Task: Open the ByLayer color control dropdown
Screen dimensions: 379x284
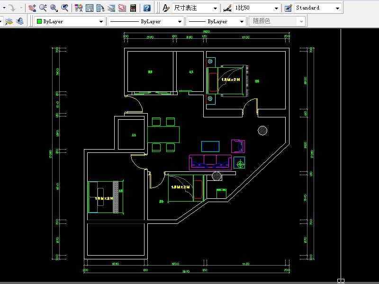Action: point(101,22)
